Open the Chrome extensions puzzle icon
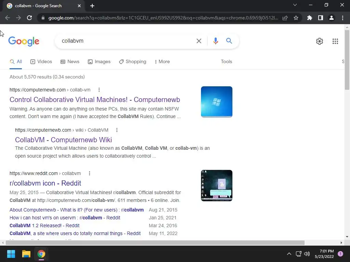This screenshot has width=350, height=262. tap(310, 18)
